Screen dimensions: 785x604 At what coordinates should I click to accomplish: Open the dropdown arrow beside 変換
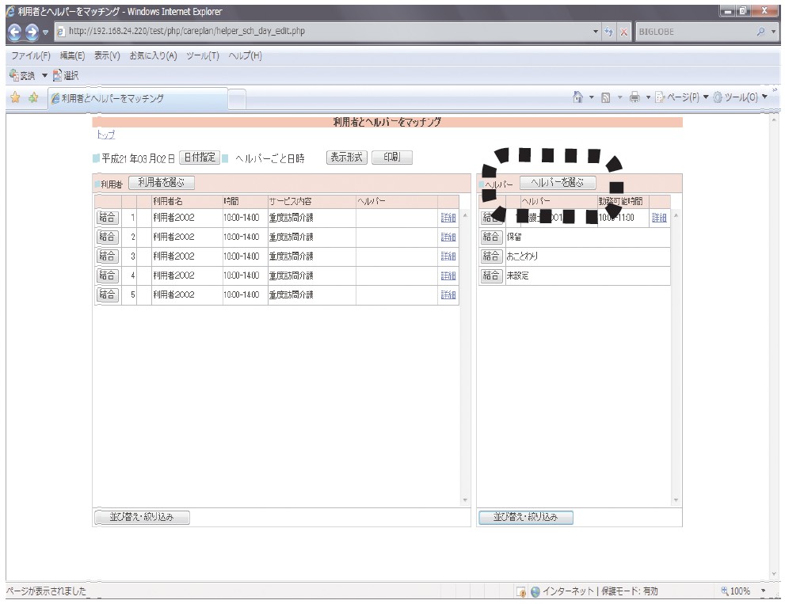click(44, 75)
